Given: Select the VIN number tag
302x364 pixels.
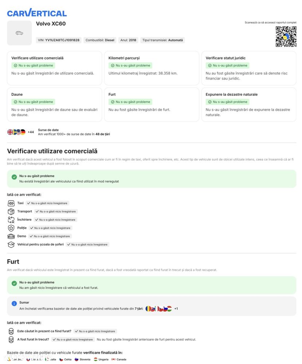Looking at the screenshot, I should click(59, 40).
